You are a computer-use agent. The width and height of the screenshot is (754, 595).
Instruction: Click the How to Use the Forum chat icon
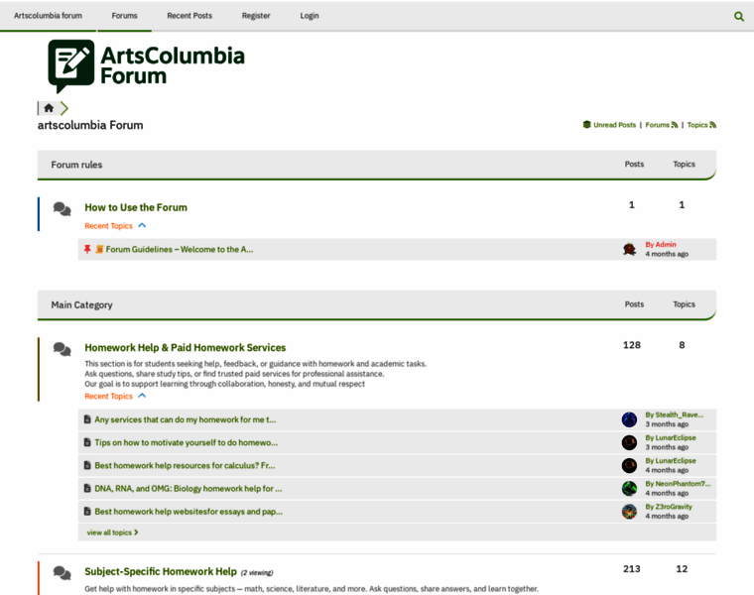[62, 209]
